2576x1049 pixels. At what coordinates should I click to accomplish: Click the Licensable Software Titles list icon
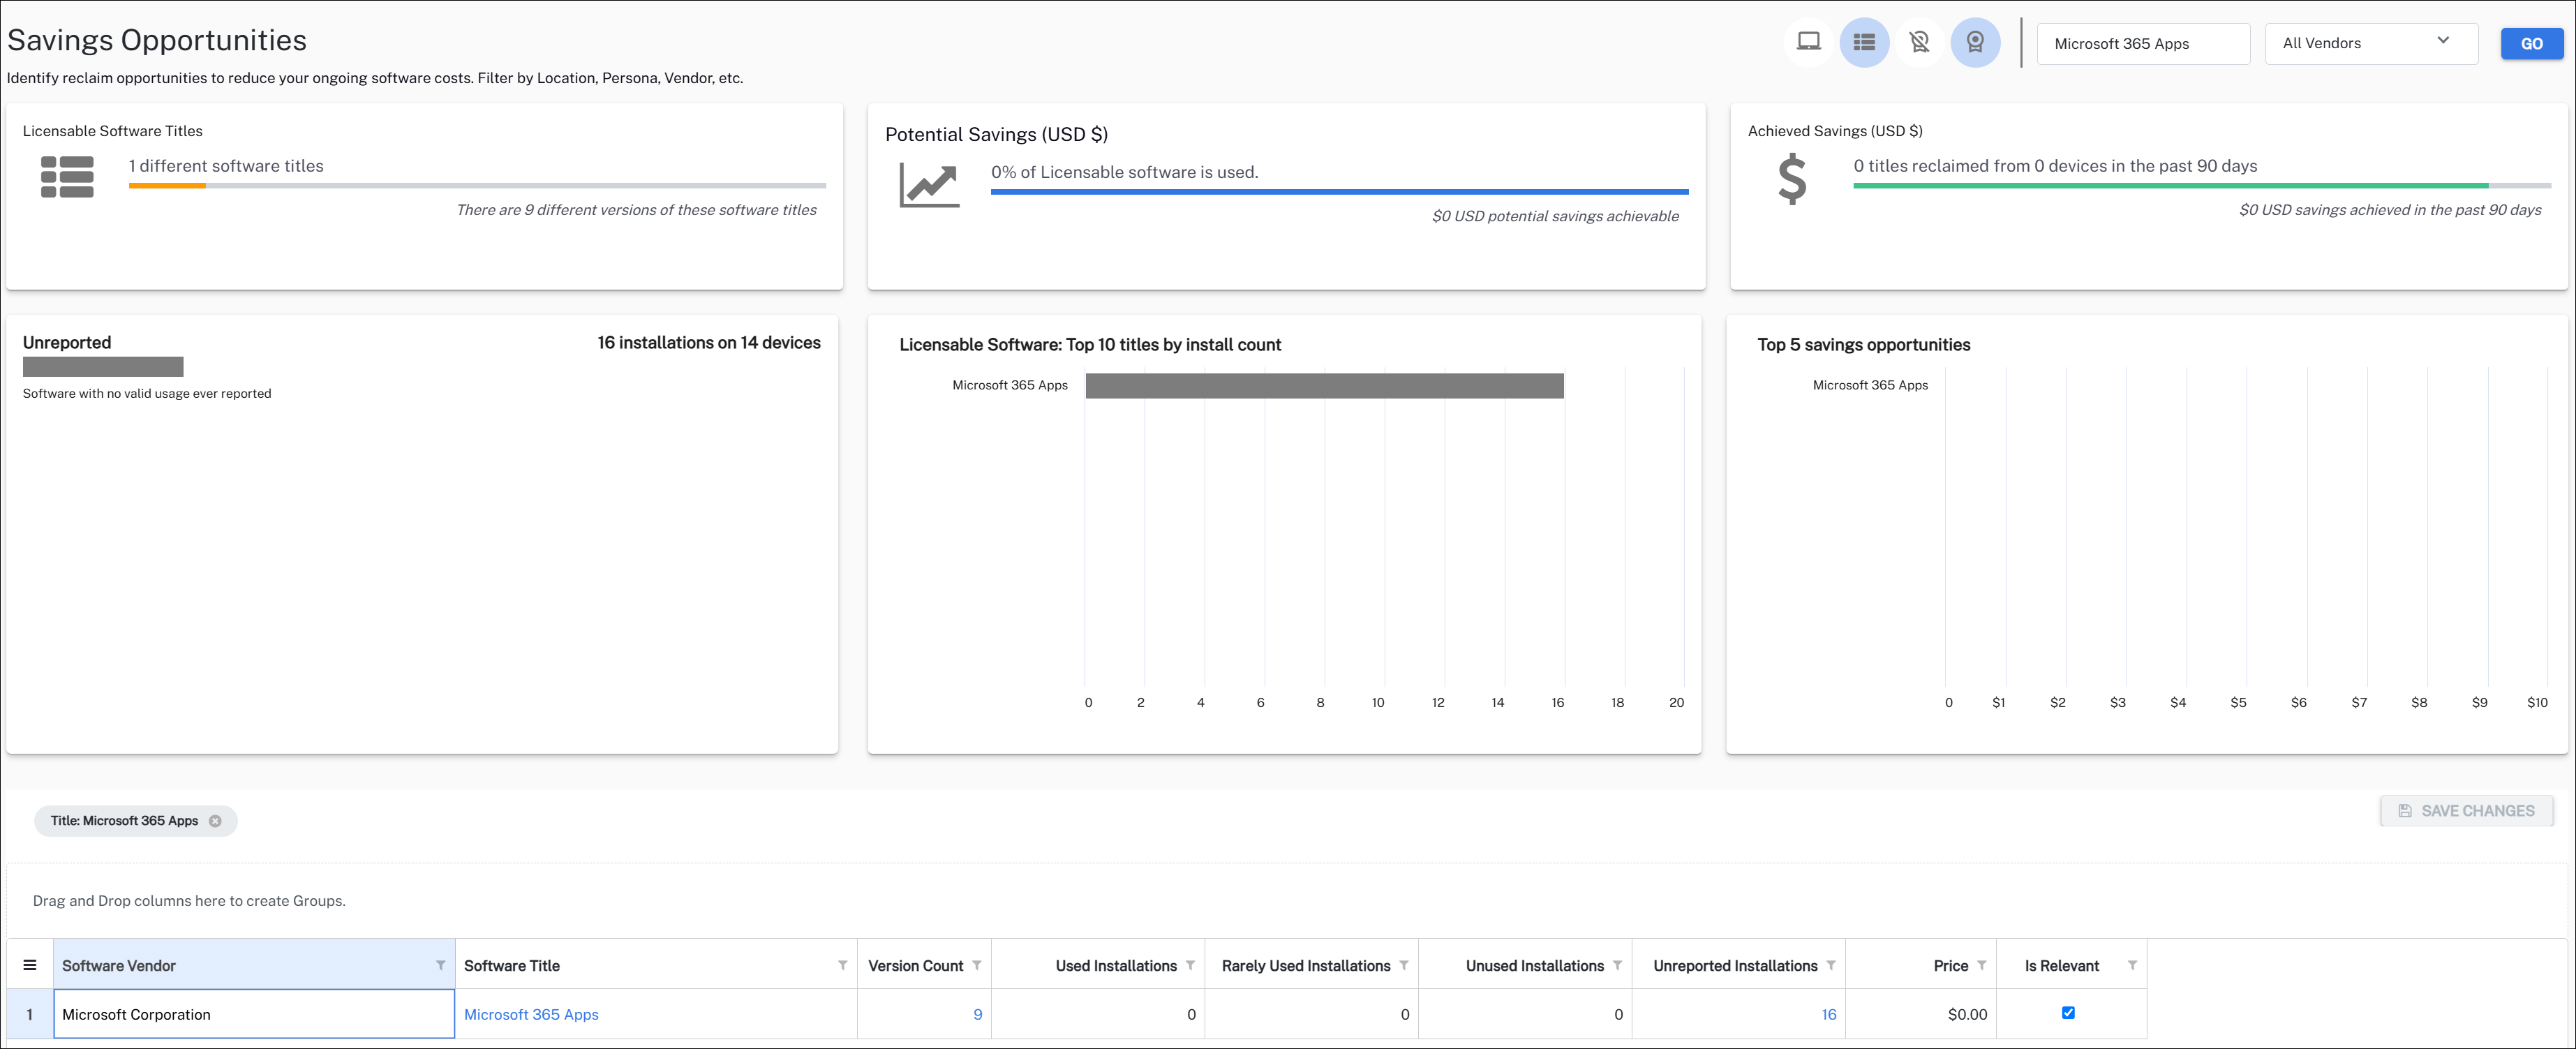click(x=67, y=177)
